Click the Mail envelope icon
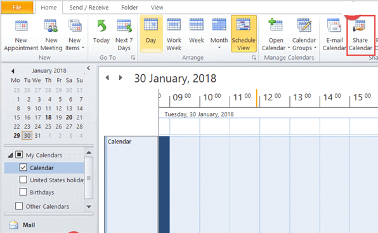The width and height of the screenshot is (378, 233). click(x=13, y=225)
